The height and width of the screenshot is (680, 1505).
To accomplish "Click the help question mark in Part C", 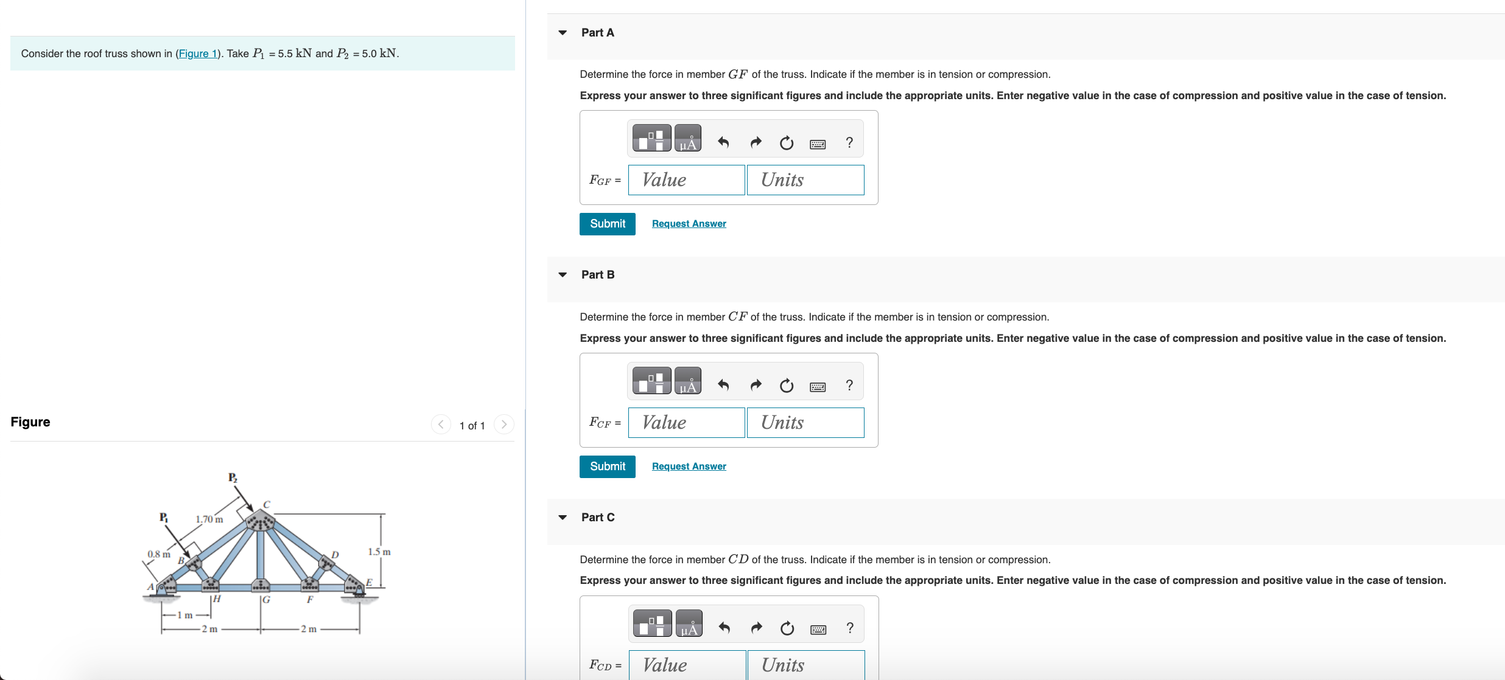I will (850, 628).
